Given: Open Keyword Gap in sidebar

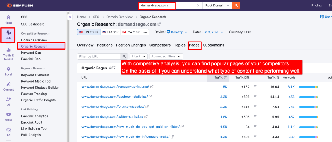Looking at the screenshot, I should pyautogui.click(x=31, y=53).
